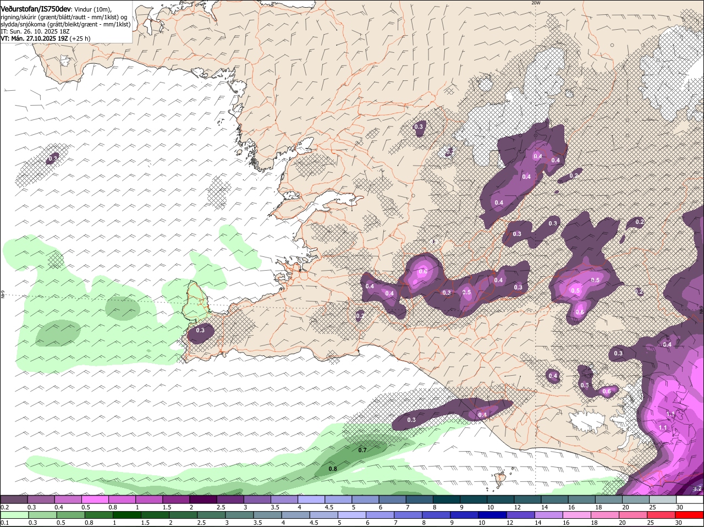Image resolution: width=704 pixels, height=527 pixels.
Task: Click the 0.8 value in the green rain band
Action: point(333,469)
